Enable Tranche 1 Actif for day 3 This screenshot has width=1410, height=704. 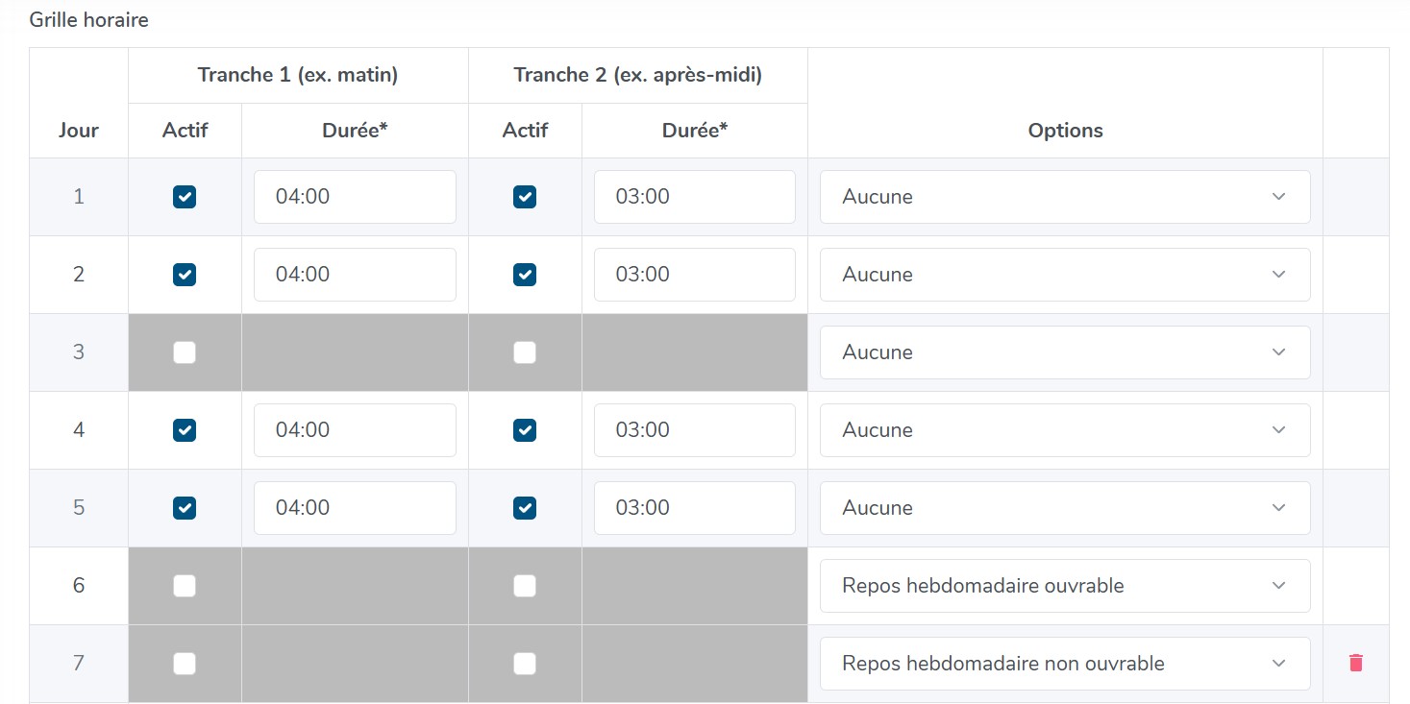(185, 352)
